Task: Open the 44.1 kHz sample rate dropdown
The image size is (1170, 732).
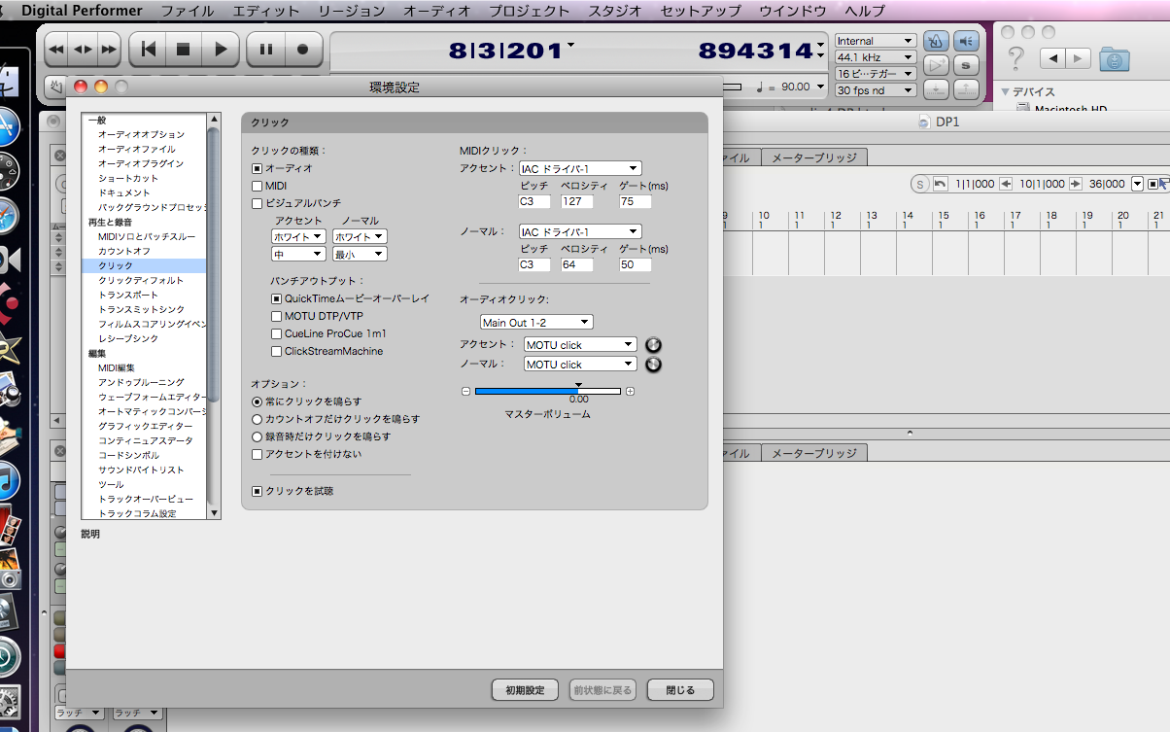Action: point(876,57)
